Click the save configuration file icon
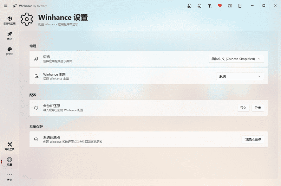The image size is (281, 186). click(x=189, y=6)
